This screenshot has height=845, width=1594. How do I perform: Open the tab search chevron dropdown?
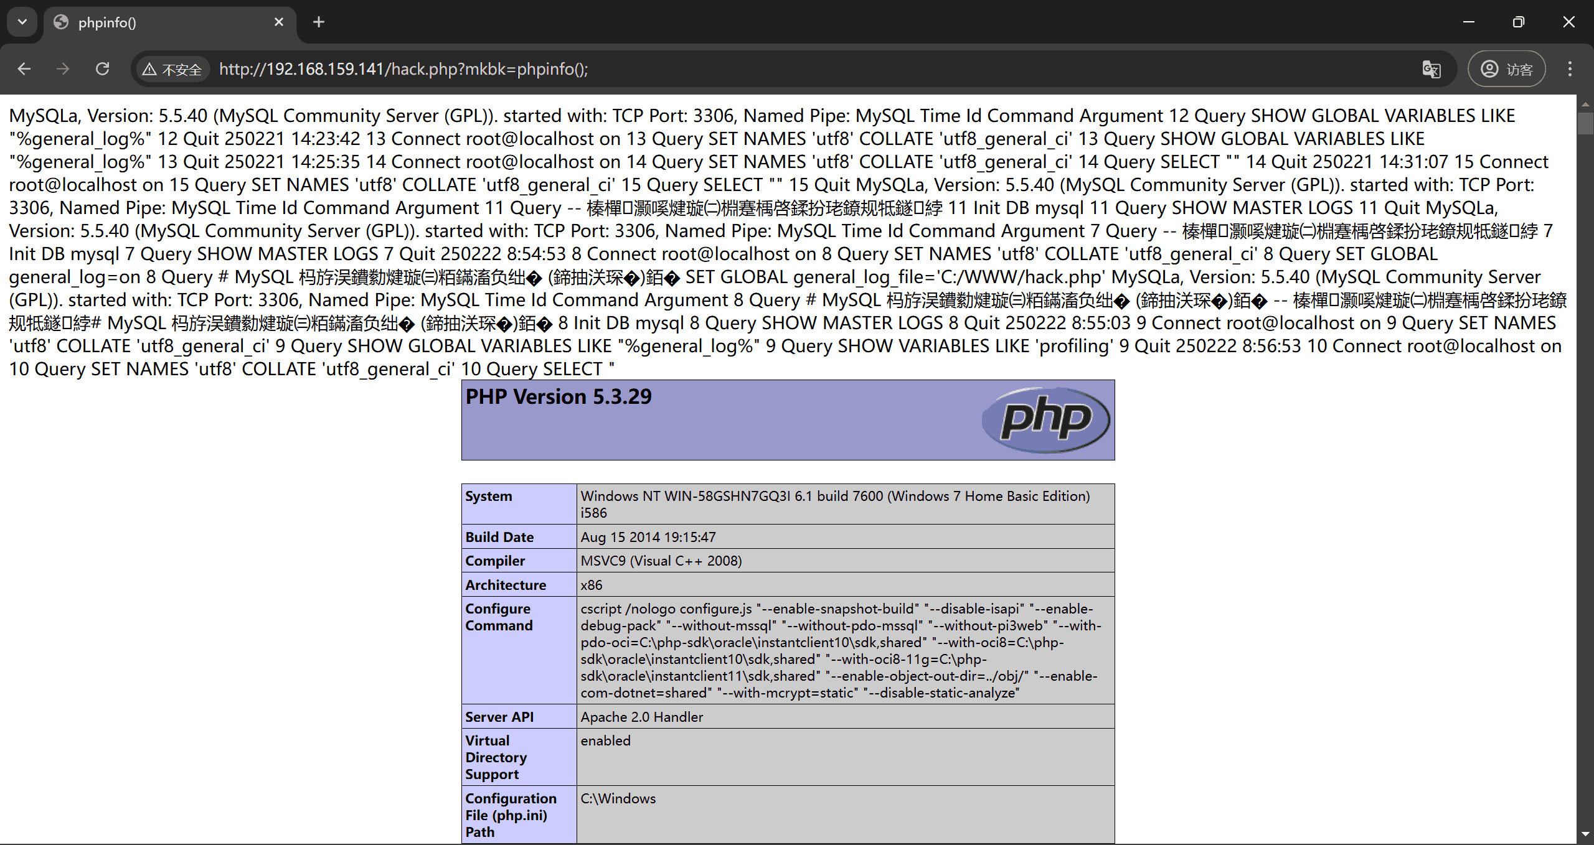[x=22, y=22]
